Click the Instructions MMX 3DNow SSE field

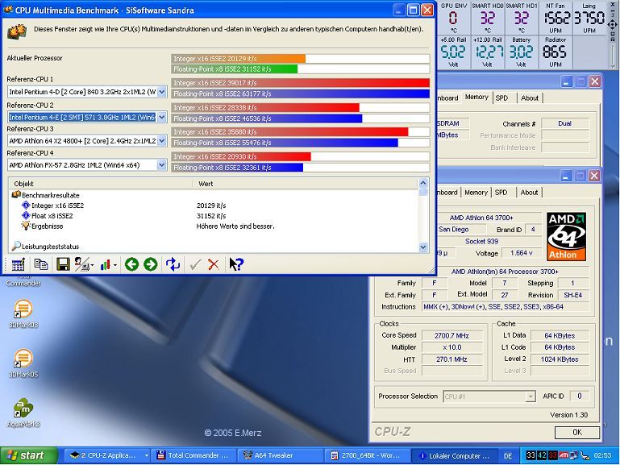pos(505,306)
